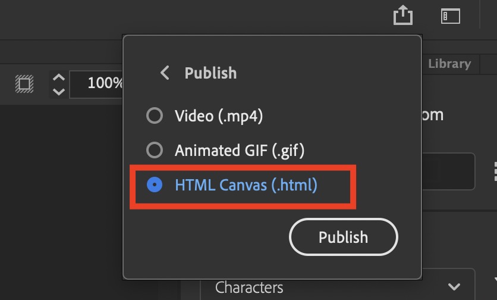Viewport: 497px width, 300px height.
Task: Go back using the chevron beside Publish
Action: coord(165,73)
